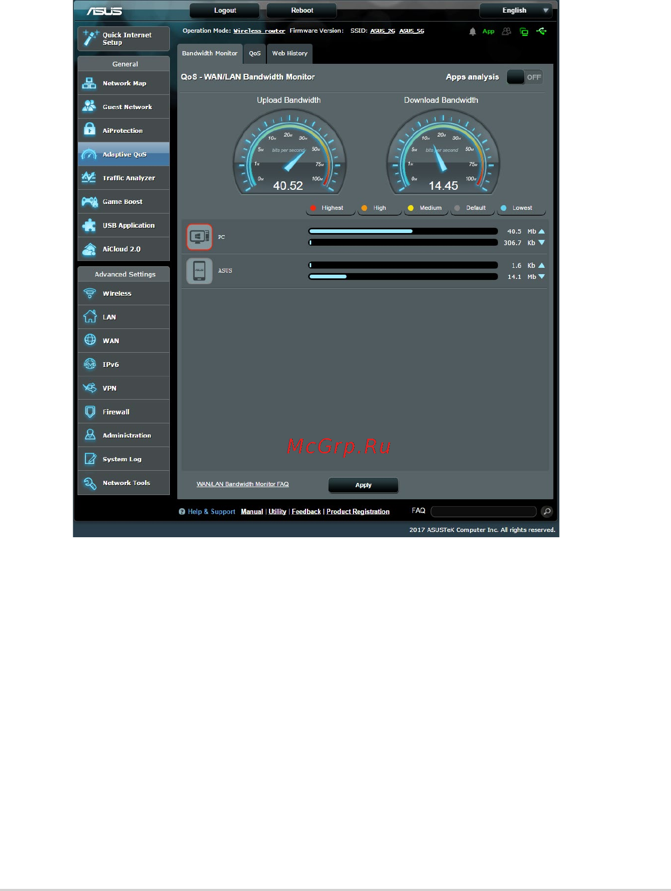Open the Product Registration link
The image size is (671, 891).
point(358,511)
